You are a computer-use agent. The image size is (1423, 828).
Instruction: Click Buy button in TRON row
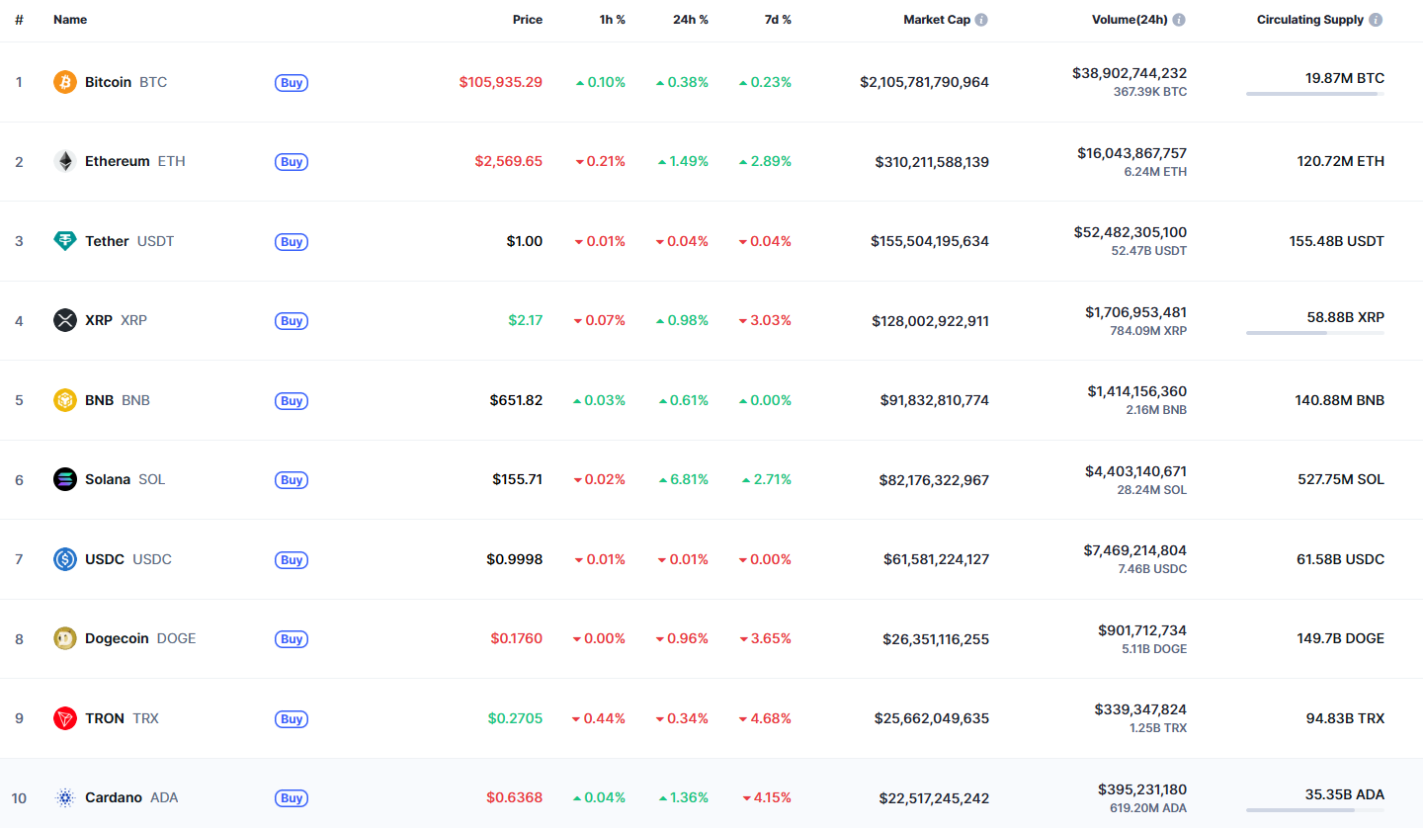292,719
